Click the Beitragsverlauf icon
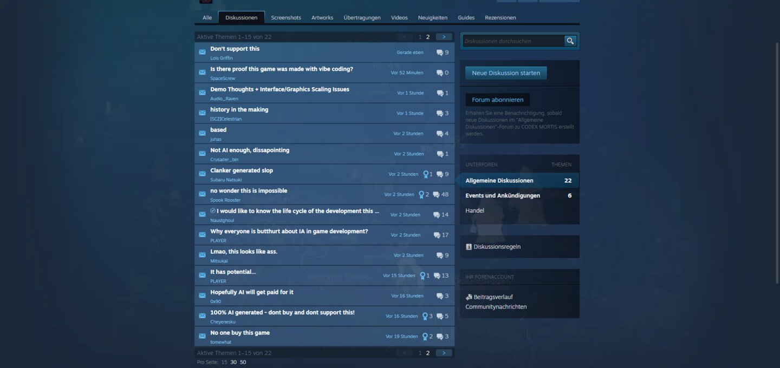 (x=469, y=297)
